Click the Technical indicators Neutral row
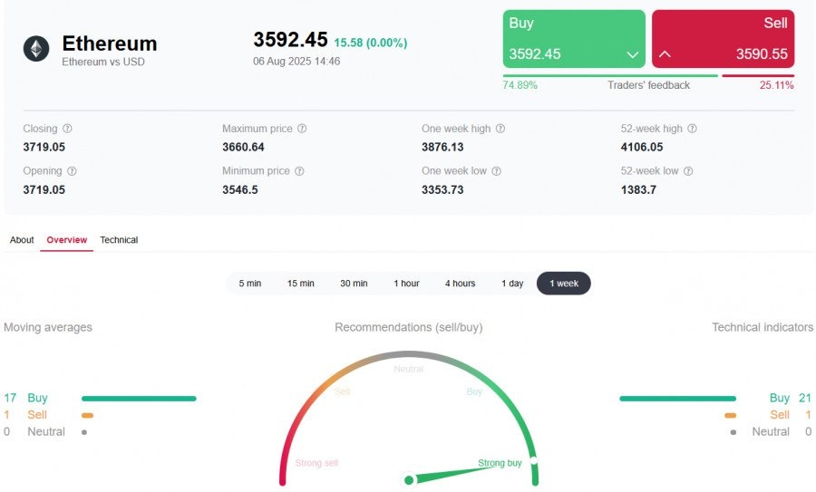Image resolution: width=816 pixels, height=492 pixels. tap(772, 431)
